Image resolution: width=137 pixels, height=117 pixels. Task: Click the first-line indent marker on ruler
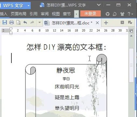11,29
